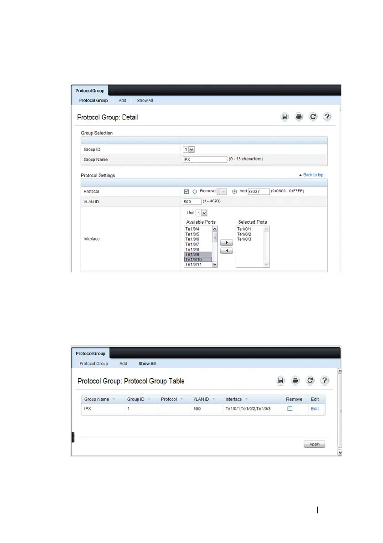The width and height of the screenshot is (383, 543).
Task: Toggle the Protocol checkbox
Action: [186, 191]
